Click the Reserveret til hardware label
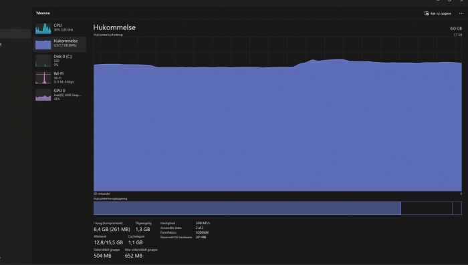This screenshot has height=265, width=468. point(176,237)
